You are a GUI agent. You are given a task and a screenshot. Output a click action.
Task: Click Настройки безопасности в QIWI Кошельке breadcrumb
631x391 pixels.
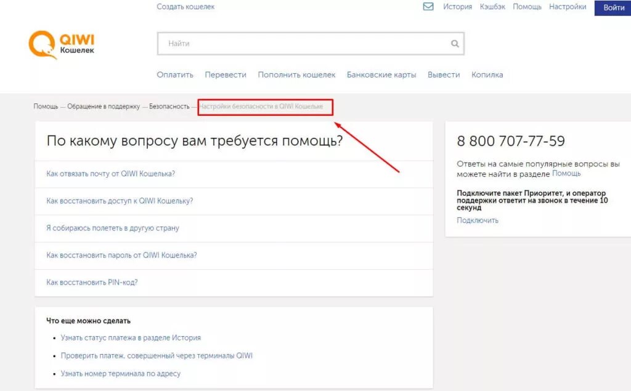coord(261,107)
